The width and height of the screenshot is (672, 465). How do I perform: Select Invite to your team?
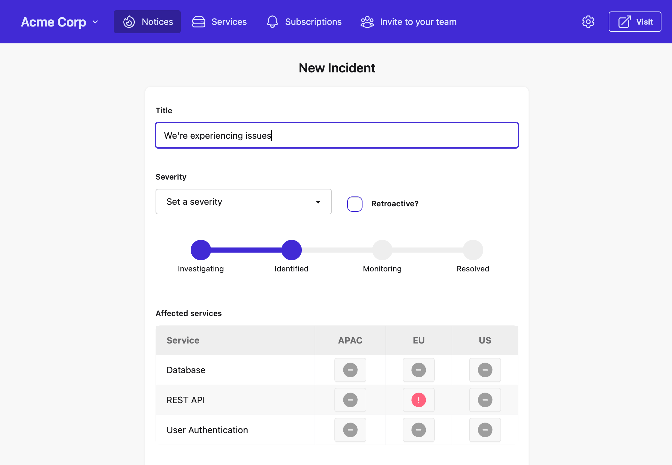pos(409,22)
